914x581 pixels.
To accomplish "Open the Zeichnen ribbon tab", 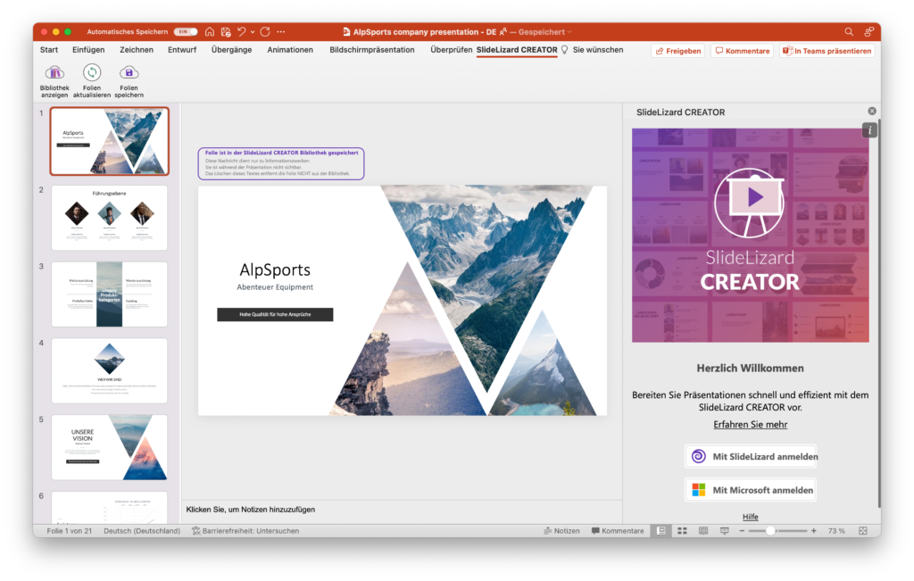I will pyautogui.click(x=137, y=50).
